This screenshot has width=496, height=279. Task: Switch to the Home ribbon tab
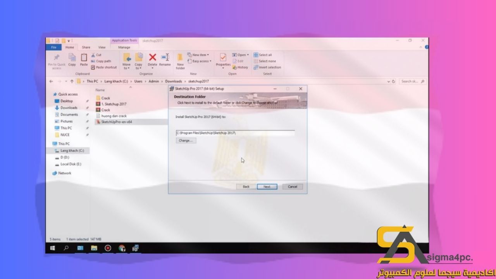pos(70,47)
